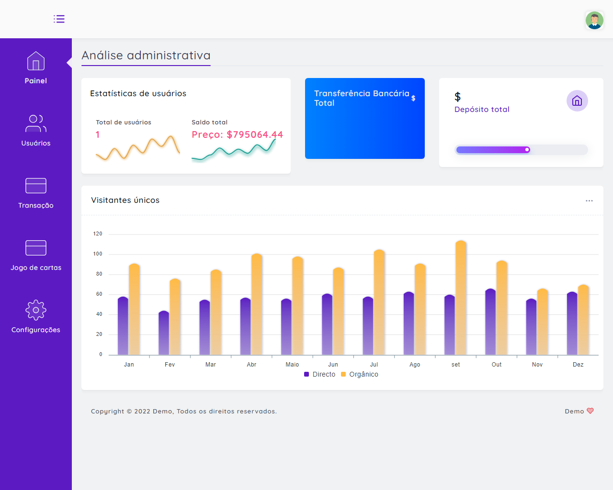This screenshot has width=613, height=490.
Task: Click the Depósito total progress bar
Action: pos(521,150)
